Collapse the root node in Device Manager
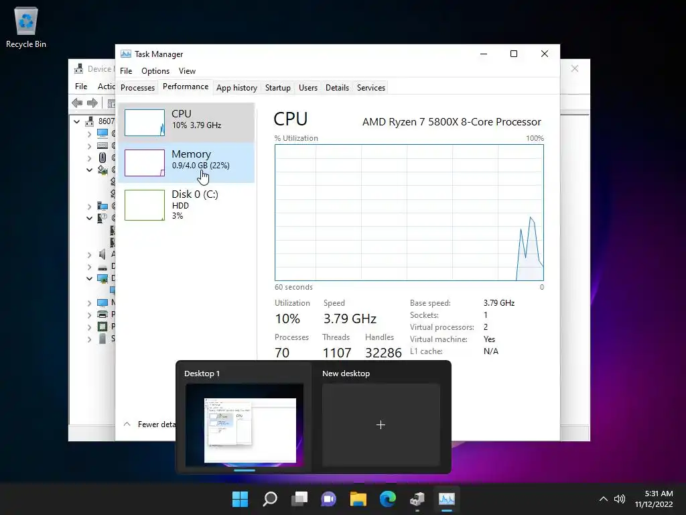Viewport: 686px width, 515px height. [x=77, y=121]
